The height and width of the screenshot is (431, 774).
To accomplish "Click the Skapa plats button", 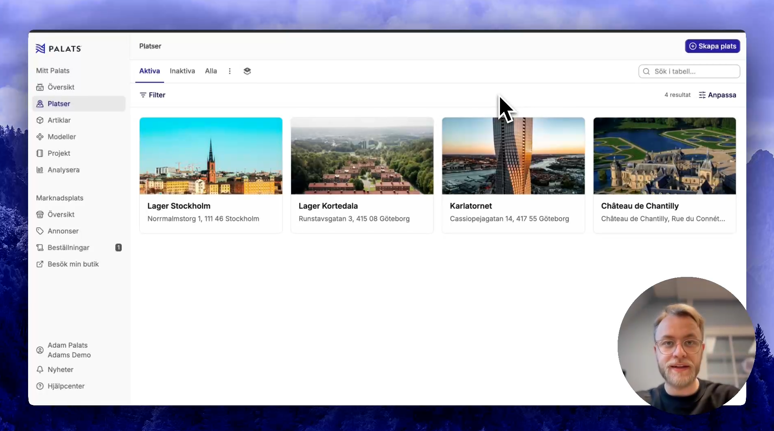I will pos(712,46).
